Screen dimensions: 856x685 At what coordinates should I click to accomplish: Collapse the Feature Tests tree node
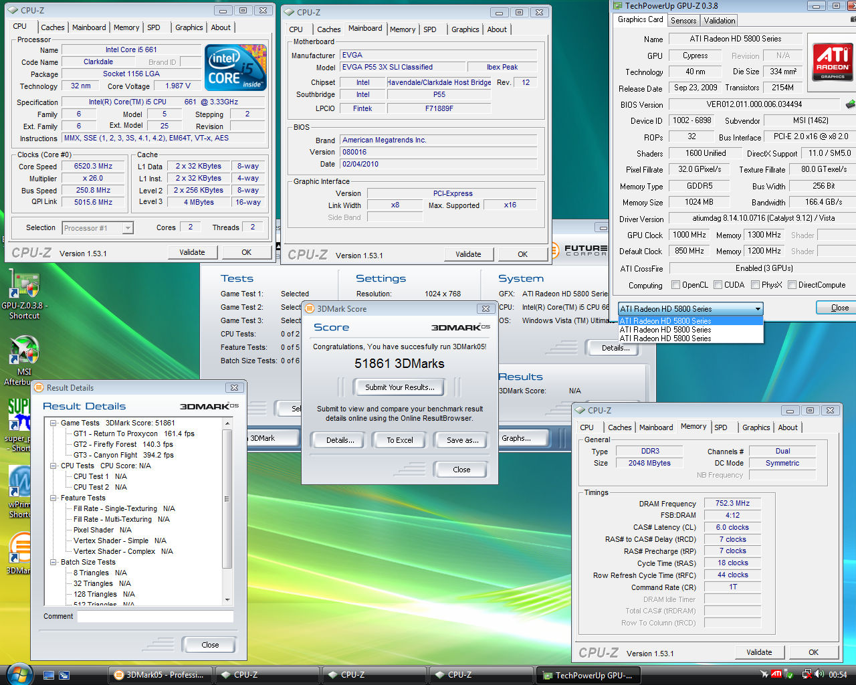(x=53, y=498)
